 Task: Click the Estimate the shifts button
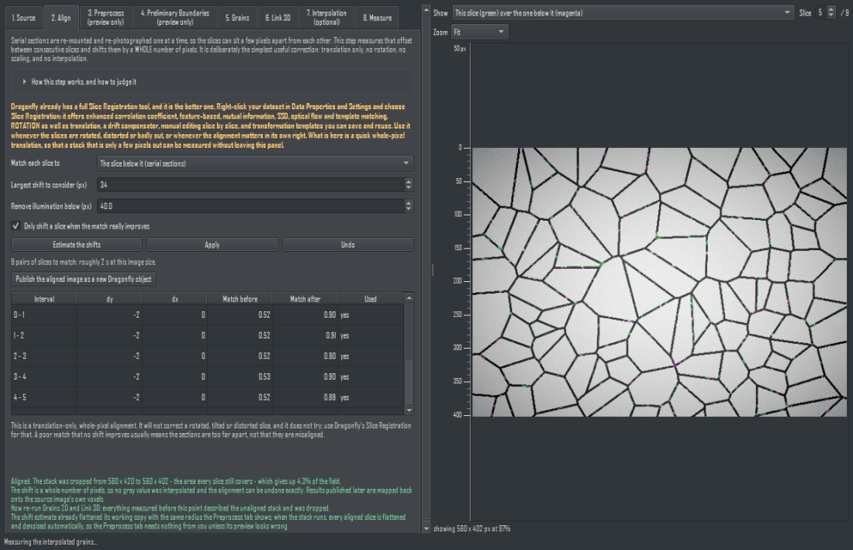pyautogui.click(x=77, y=245)
